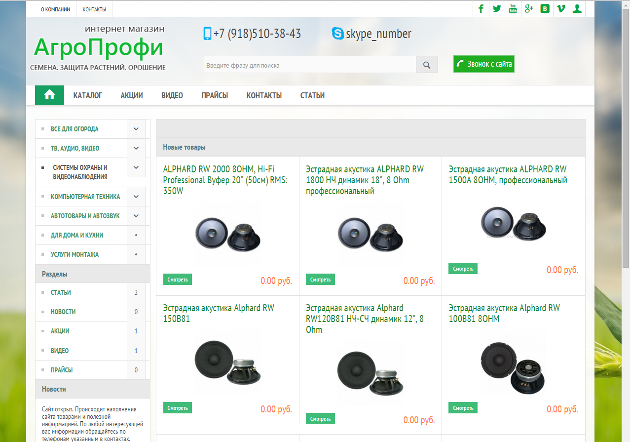
Task: Open ВИДЕО in the main menu
Action: 172,95
